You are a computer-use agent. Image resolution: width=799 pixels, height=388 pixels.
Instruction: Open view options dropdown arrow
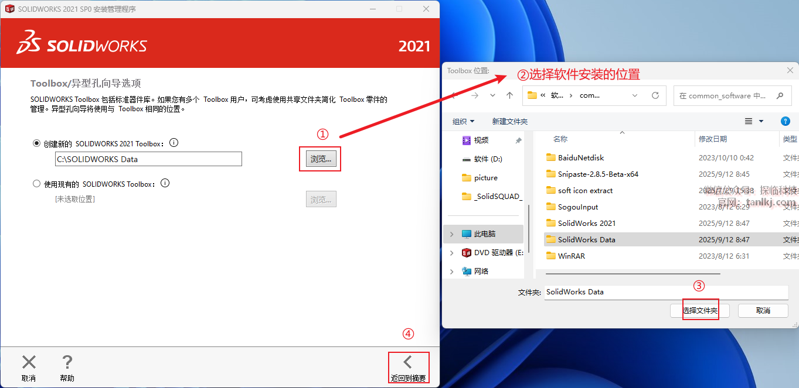coord(761,121)
